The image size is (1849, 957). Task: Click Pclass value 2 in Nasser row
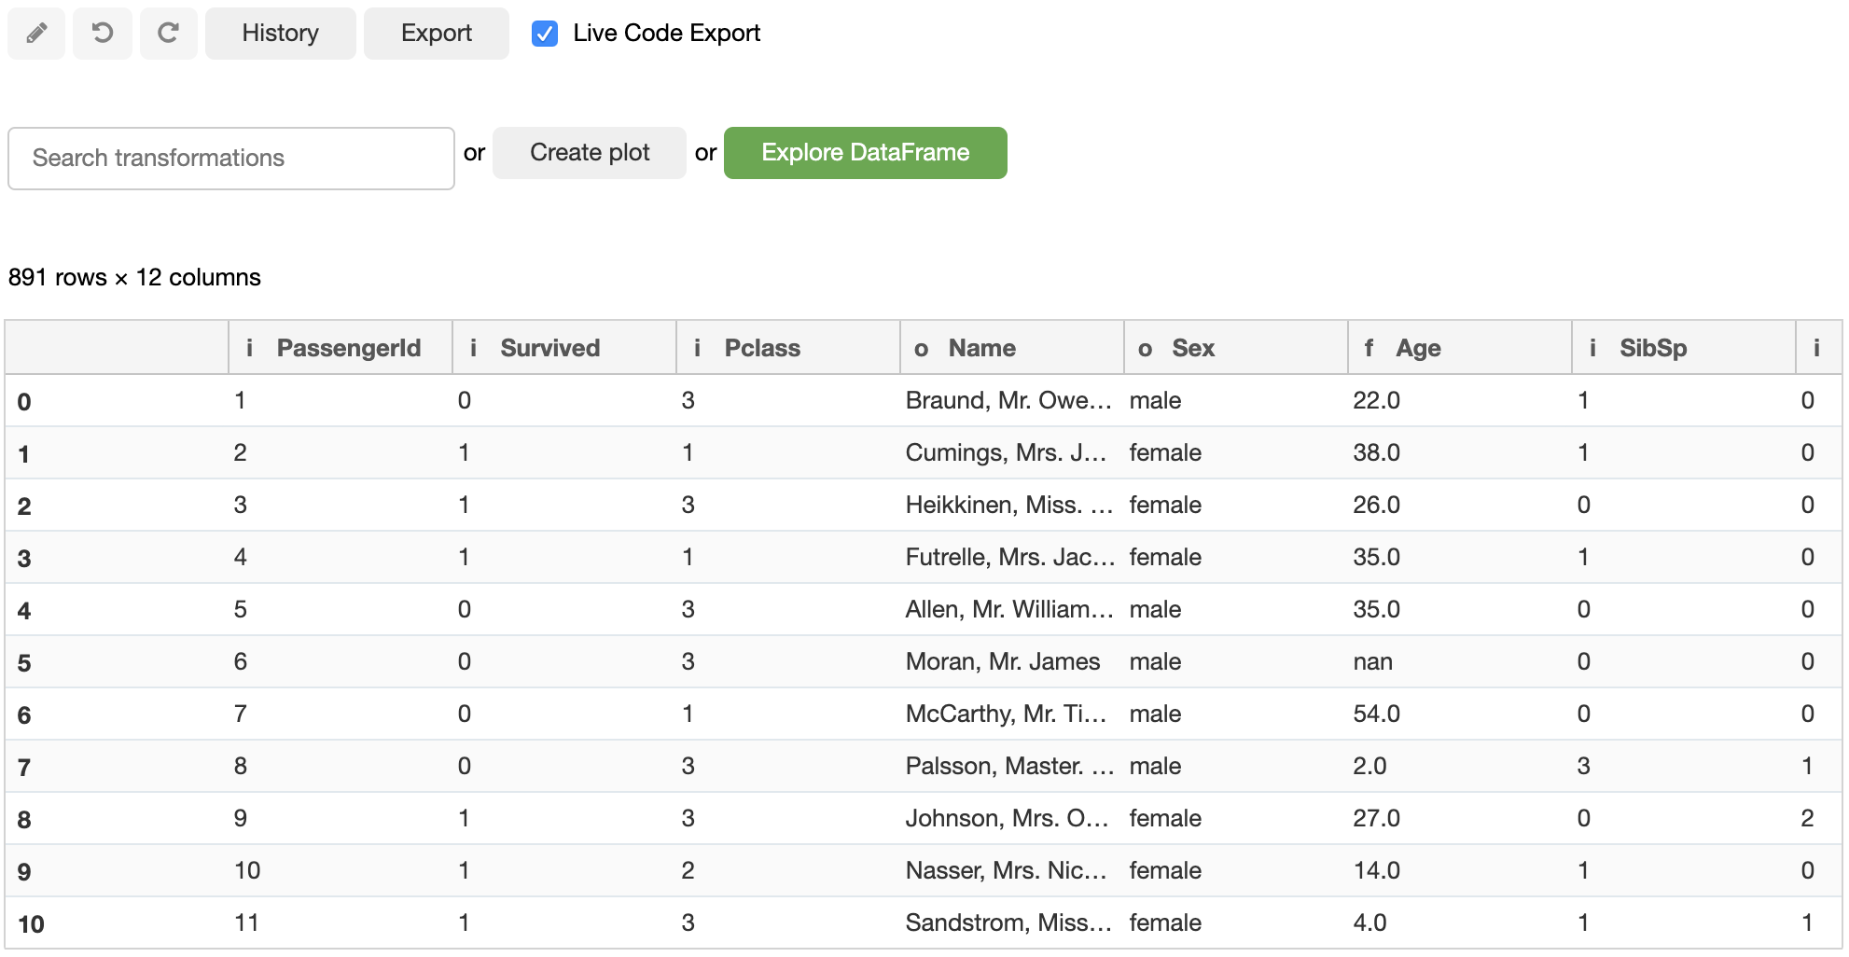click(688, 871)
